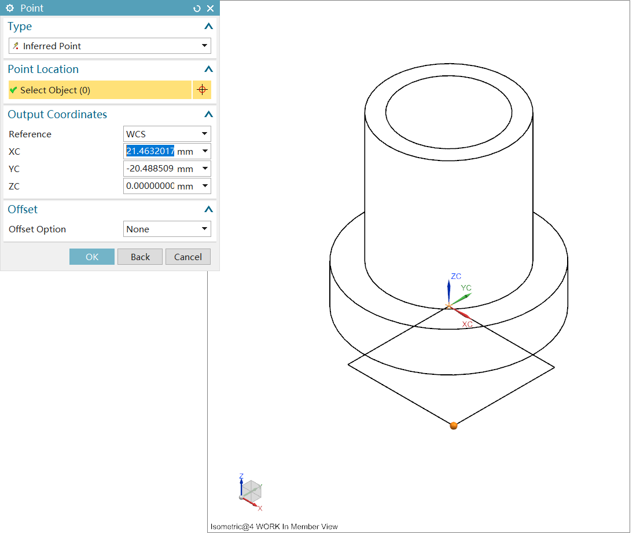Activate the Select Object (0) field

pos(100,90)
